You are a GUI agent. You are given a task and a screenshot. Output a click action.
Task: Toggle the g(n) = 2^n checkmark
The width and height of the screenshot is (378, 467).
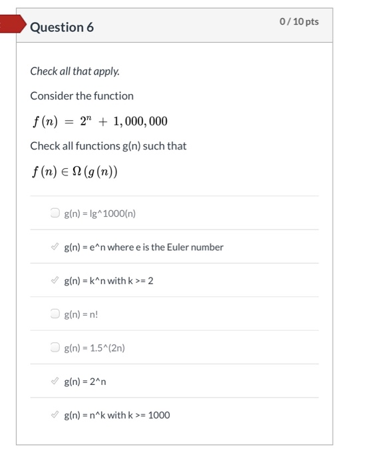[x=55, y=381]
